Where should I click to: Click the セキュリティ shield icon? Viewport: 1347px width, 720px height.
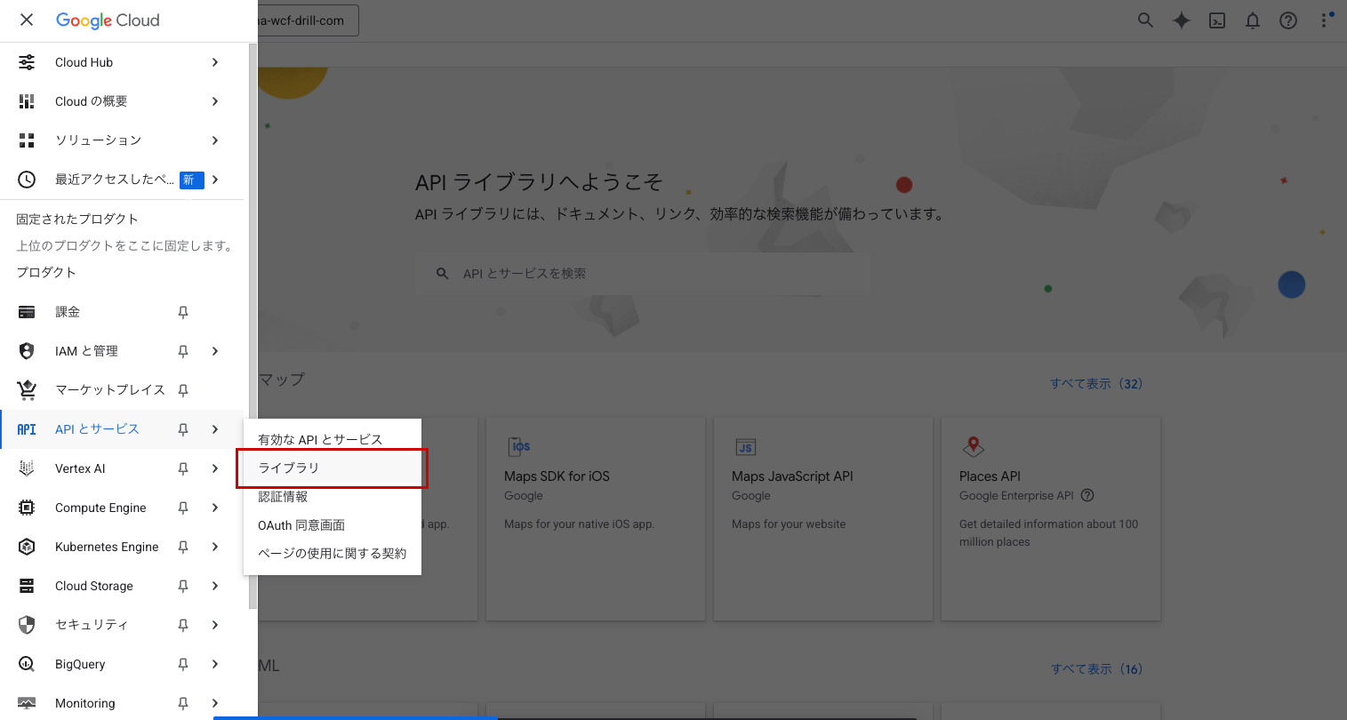point(27,625)
